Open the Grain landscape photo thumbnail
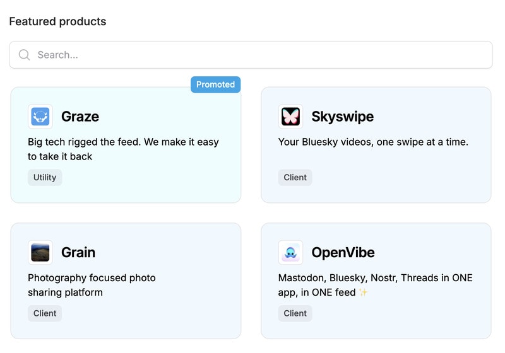Screen dimensions: 505x353 coord(40,252)
